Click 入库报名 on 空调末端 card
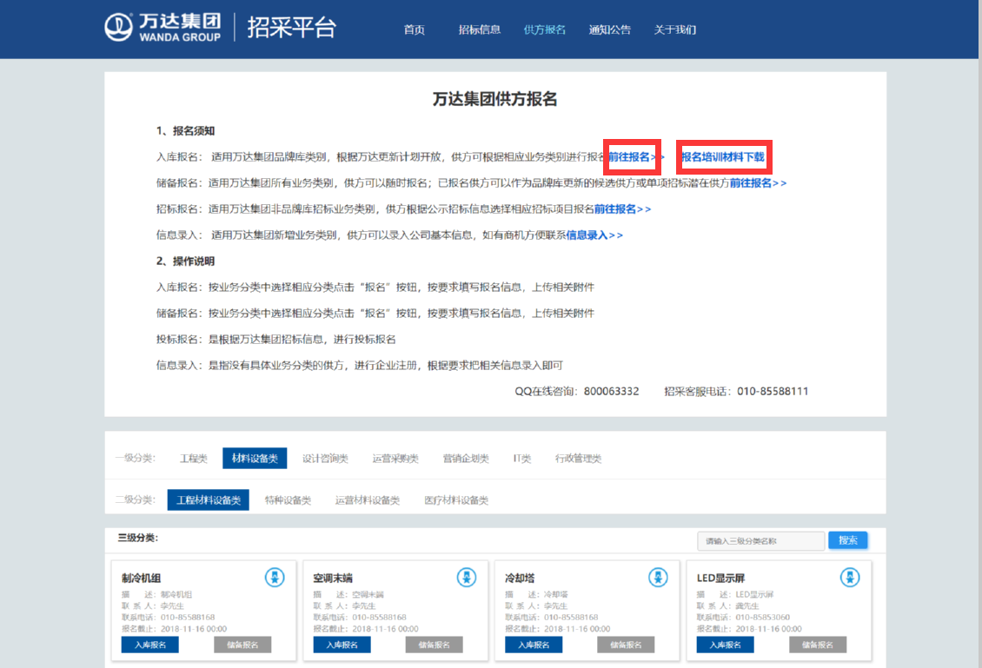 tap(342, 645)
